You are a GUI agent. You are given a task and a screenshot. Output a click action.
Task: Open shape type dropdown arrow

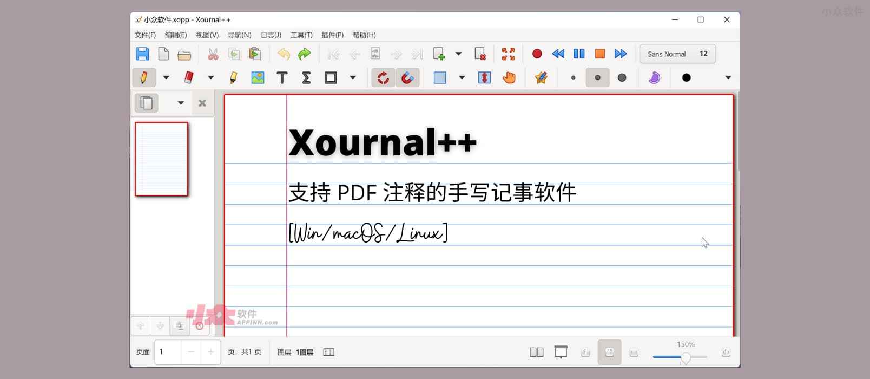353,77
